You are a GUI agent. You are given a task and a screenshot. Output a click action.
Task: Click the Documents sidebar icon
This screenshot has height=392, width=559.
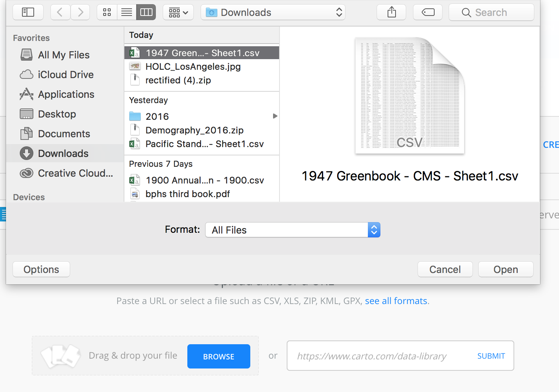26,133
